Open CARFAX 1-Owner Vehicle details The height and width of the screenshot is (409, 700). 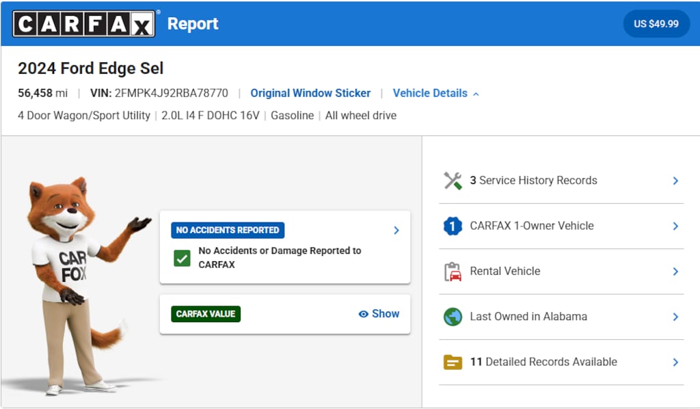(x=561, y=226)
